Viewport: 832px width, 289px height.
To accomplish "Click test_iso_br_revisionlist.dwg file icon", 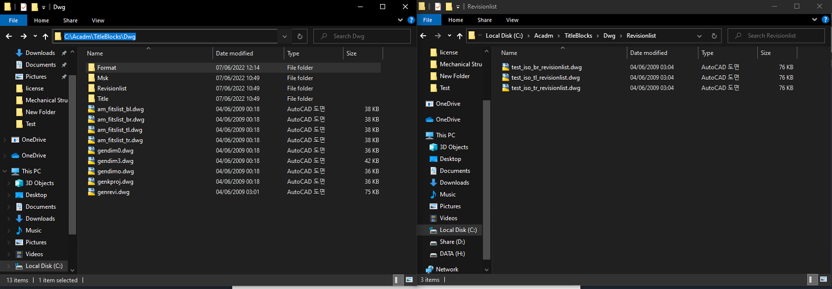I will click(505, 67).
